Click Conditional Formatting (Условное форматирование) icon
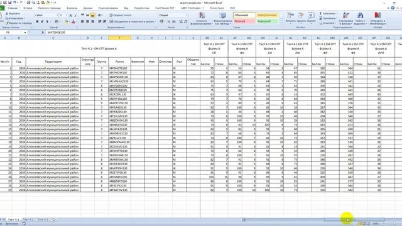 [202, 15]
